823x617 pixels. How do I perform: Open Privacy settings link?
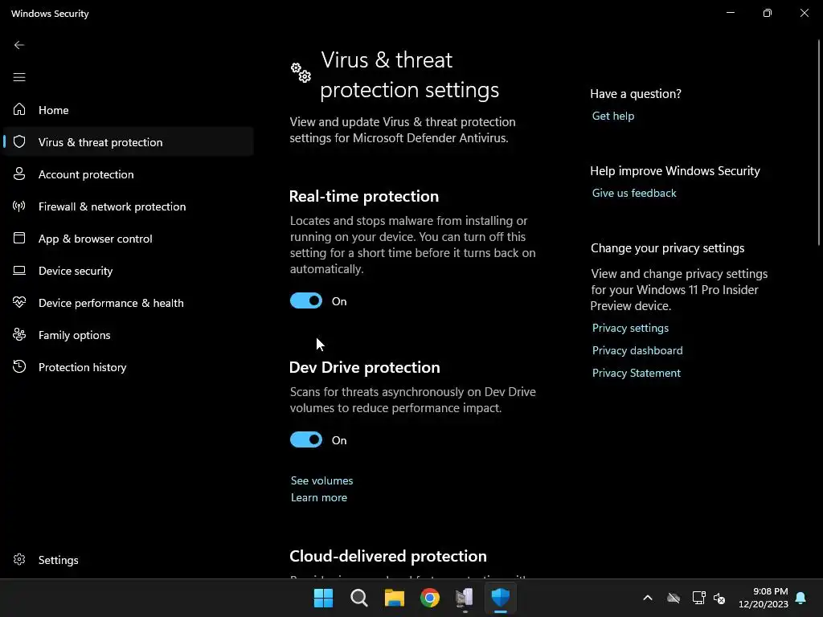tap(630, 328)
